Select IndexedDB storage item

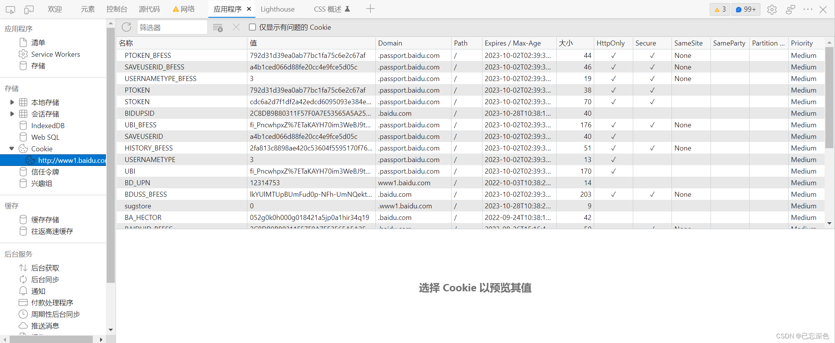point(48,125)
